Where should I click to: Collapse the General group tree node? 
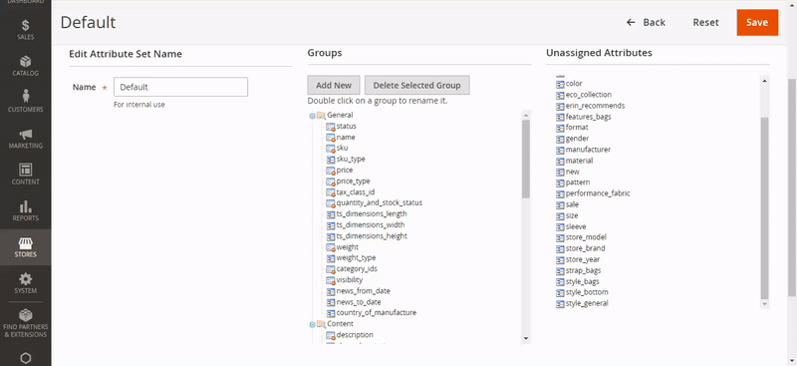pyautogui.click(x=312, y=116)
